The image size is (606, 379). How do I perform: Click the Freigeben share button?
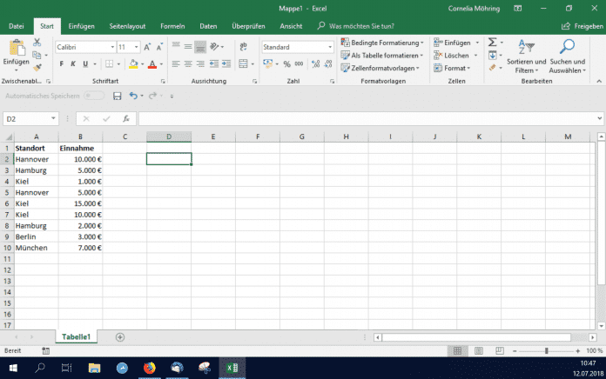click(x=581, y=27)
